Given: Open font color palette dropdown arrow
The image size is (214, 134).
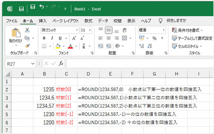Looking at the screenshot, I should (76, 46).
